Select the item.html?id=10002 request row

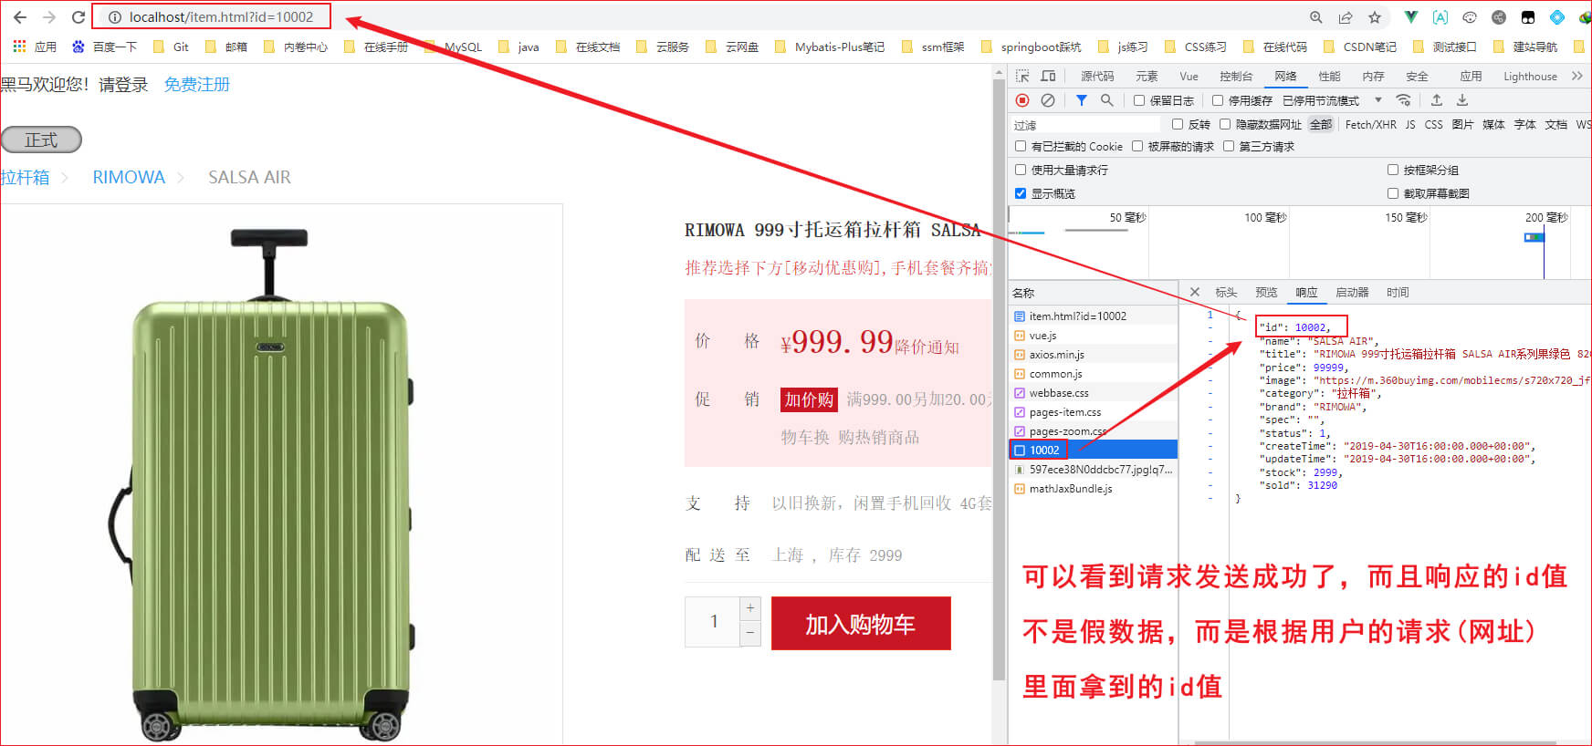pyautogui.click(x=1093, y=316)
